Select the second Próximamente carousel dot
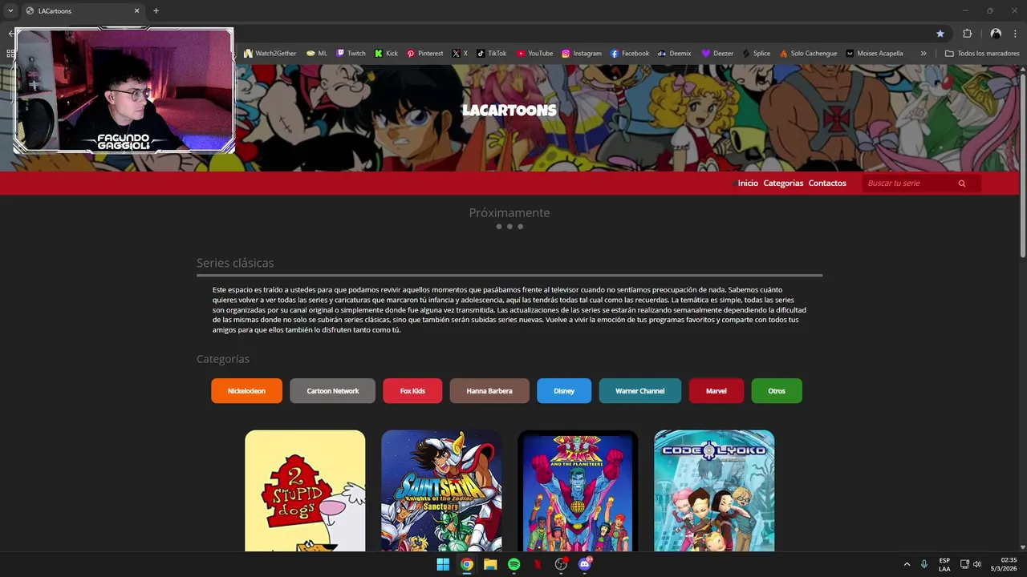This screenshot has height=577, width=1027. [509, 227]
